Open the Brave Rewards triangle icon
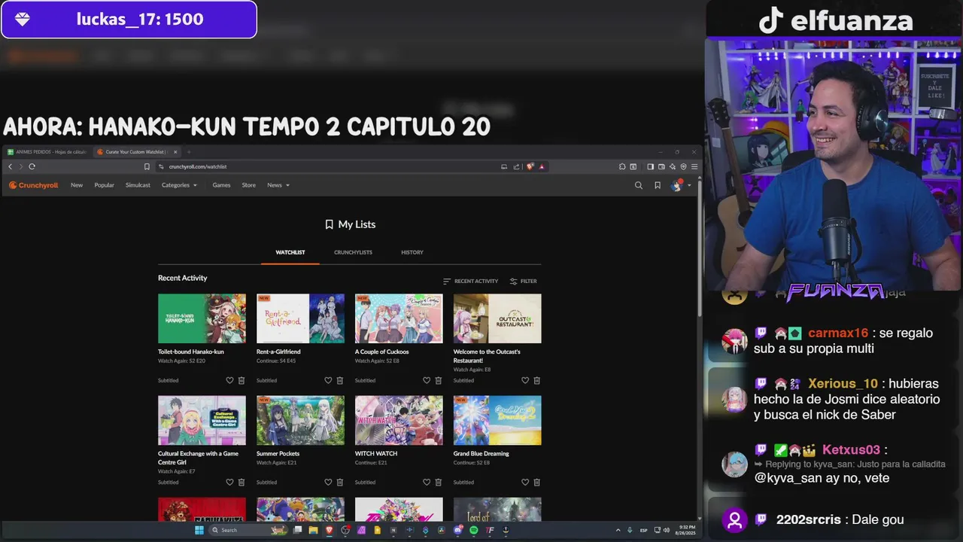Image resolution: width=963 pixels, height=542 pixels. click(x=542, y=166)
